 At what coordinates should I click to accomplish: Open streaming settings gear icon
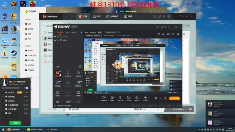tap(165, 98)
